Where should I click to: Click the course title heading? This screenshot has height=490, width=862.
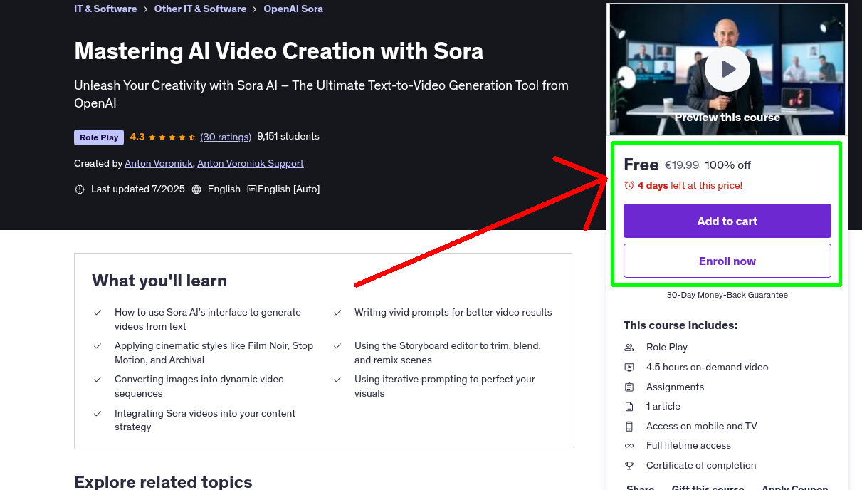pyautogui.click(x=279, y=51)
